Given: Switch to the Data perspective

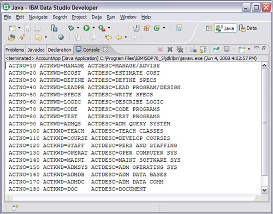Looking at the screenshot, I should tap(248, 28).
